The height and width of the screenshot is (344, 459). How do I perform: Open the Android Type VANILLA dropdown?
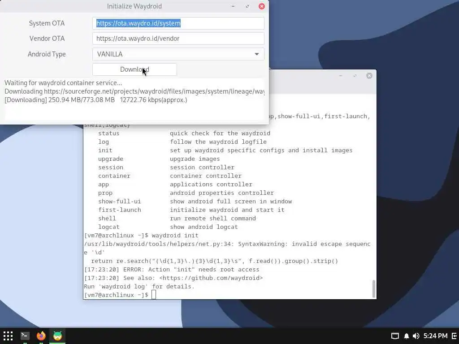point(178,54)
